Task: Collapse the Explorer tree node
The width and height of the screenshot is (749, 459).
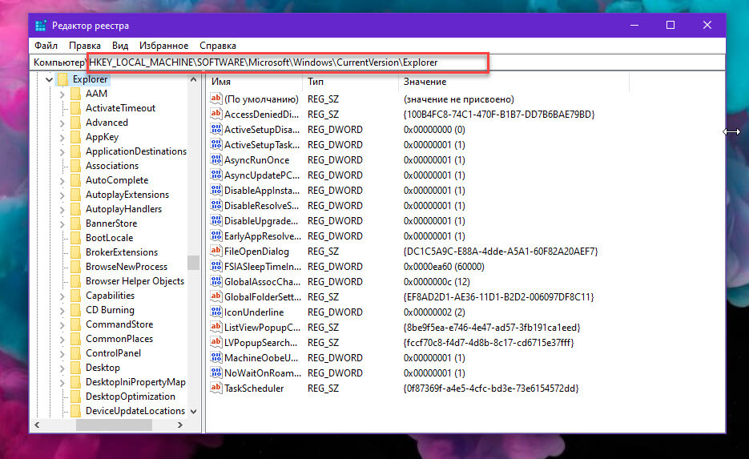Action: click(49, 79)
